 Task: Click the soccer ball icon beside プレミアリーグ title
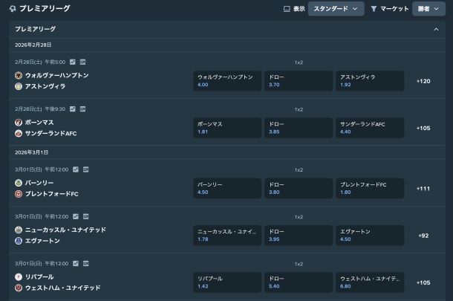tap(13, 9)
